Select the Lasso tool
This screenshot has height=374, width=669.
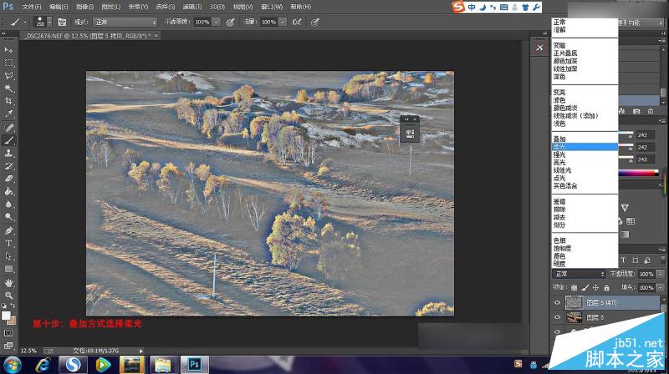coord(8,75)
